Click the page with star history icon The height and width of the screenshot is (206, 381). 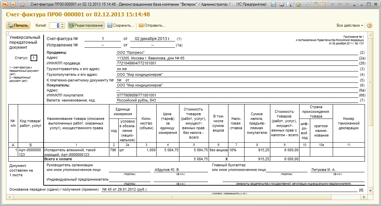(307, 4)
